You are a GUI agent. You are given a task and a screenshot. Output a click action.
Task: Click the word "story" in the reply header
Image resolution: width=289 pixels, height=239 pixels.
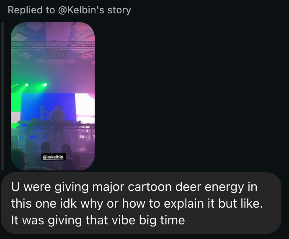[x=119, y=10]
